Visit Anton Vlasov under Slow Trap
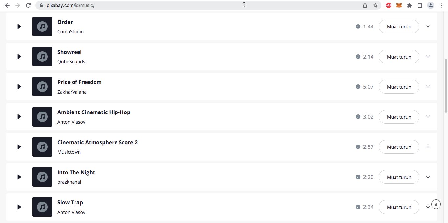Viewport: 448px width, 223px height. pos(72,212)
